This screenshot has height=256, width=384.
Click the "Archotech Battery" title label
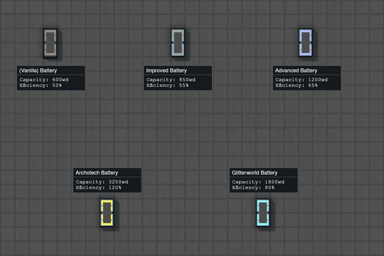97,173
